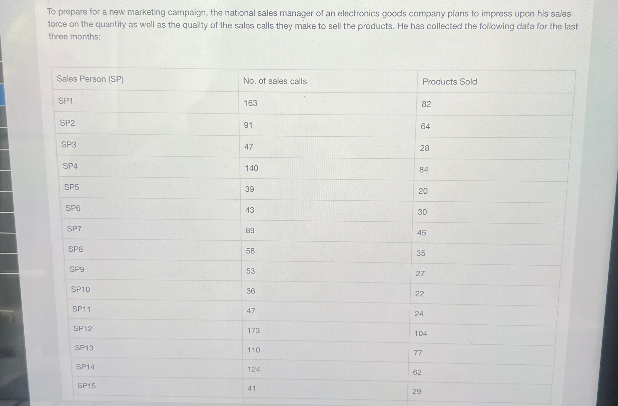Click the 'No. of sales calls' column header

coord(275,81)
